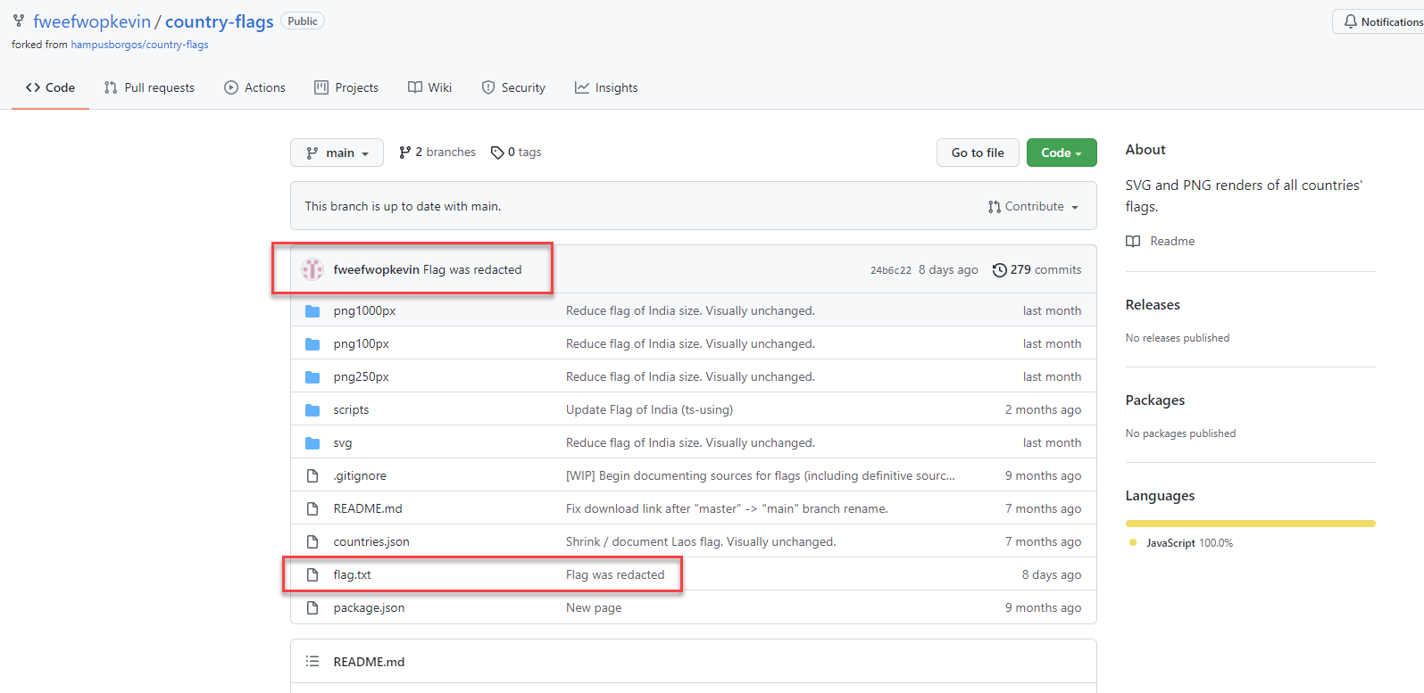Open the svg folder name
This screenshot has width=1424, height=693.
click(343, 443)
